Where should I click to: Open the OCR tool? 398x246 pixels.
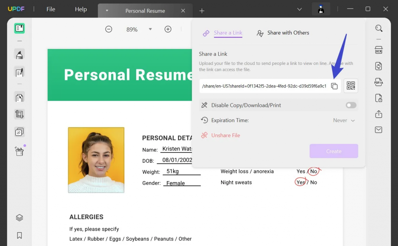click(x=379, y=50)
